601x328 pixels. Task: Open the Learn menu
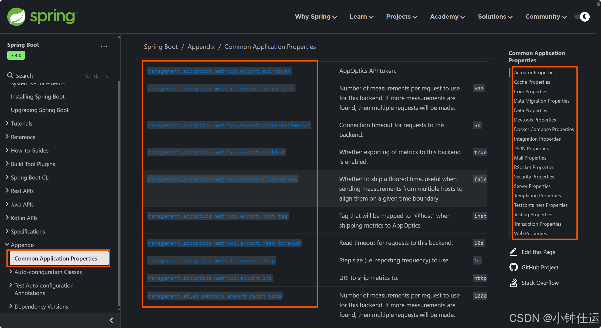tap(362, 17)
